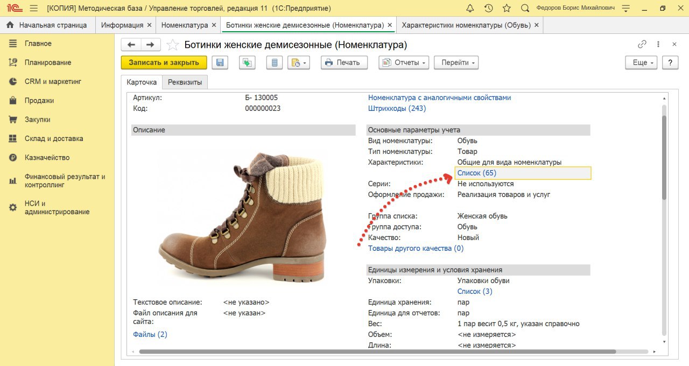Click the boot product image
The image size is (689, 366).
pos(243,217)
